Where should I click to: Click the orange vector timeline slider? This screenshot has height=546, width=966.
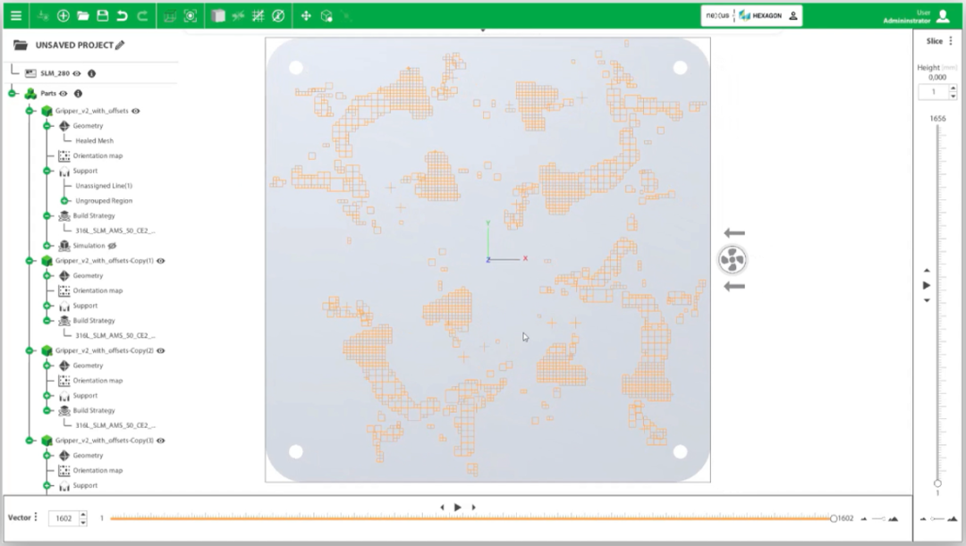coord(471,518)
